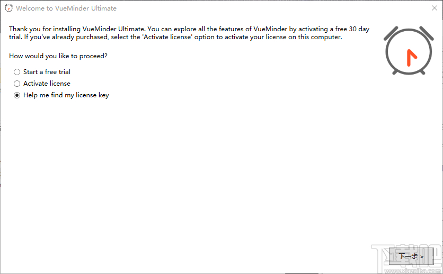Close the Welcome to VueMinder Ultimate dialog
The width and height of the screenshot is (443, 274).
[434, 8]
